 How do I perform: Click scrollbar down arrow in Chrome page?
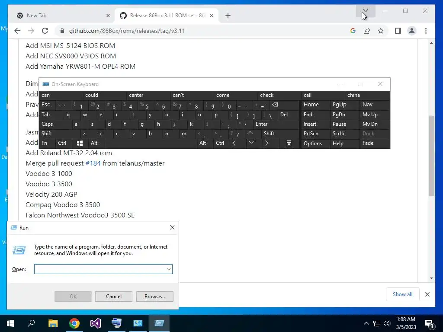pyautogui.click(x=431, y=278)
